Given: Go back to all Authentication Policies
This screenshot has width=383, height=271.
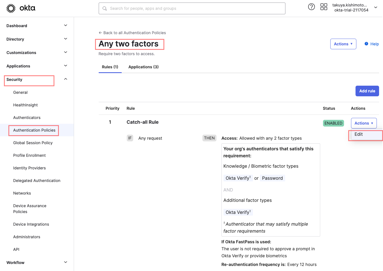Looking at the screenshot, I should point(132,33).
